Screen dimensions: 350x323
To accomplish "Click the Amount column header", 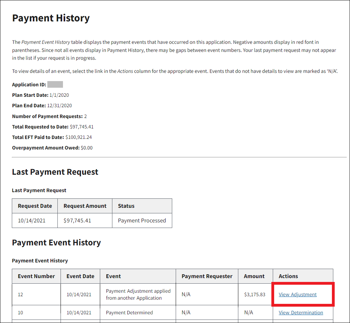I will pos(254,276).
